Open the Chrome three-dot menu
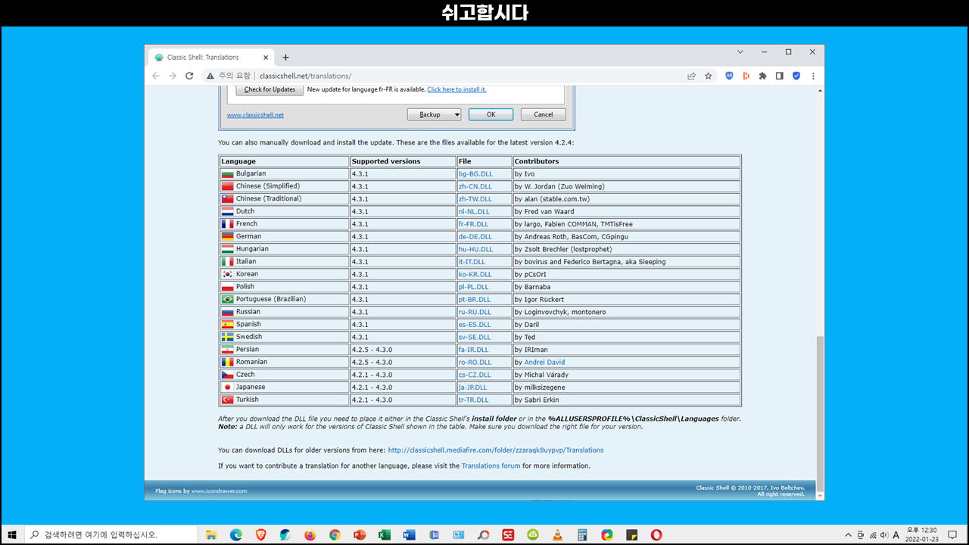 click(813, 76)
